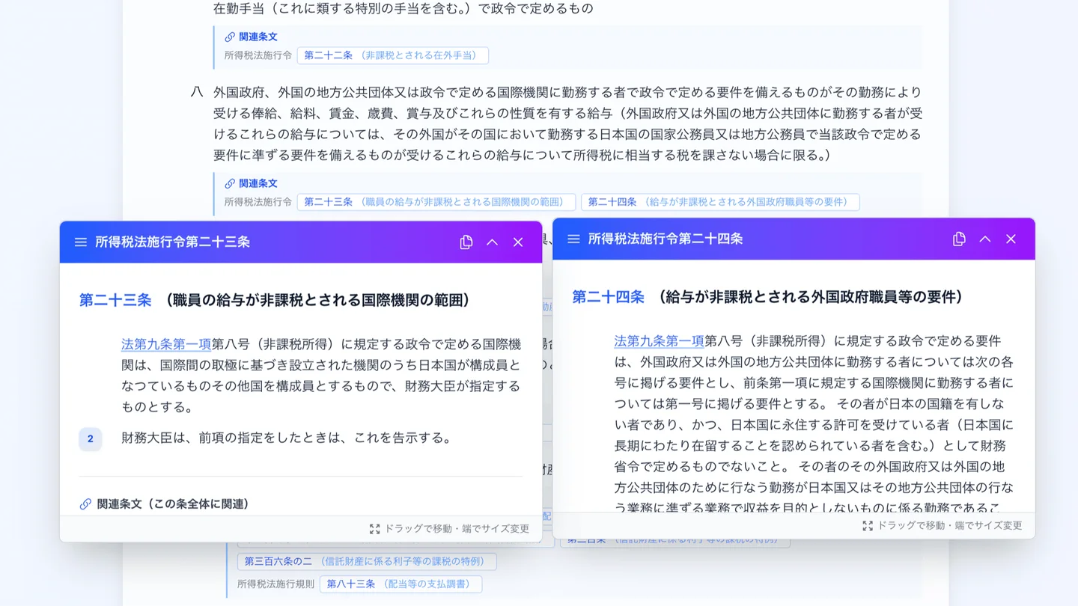1078x606 pixels.
Task: Click resize handle icon in 第二十三条 panel footer
Action: tap(374, 529)
